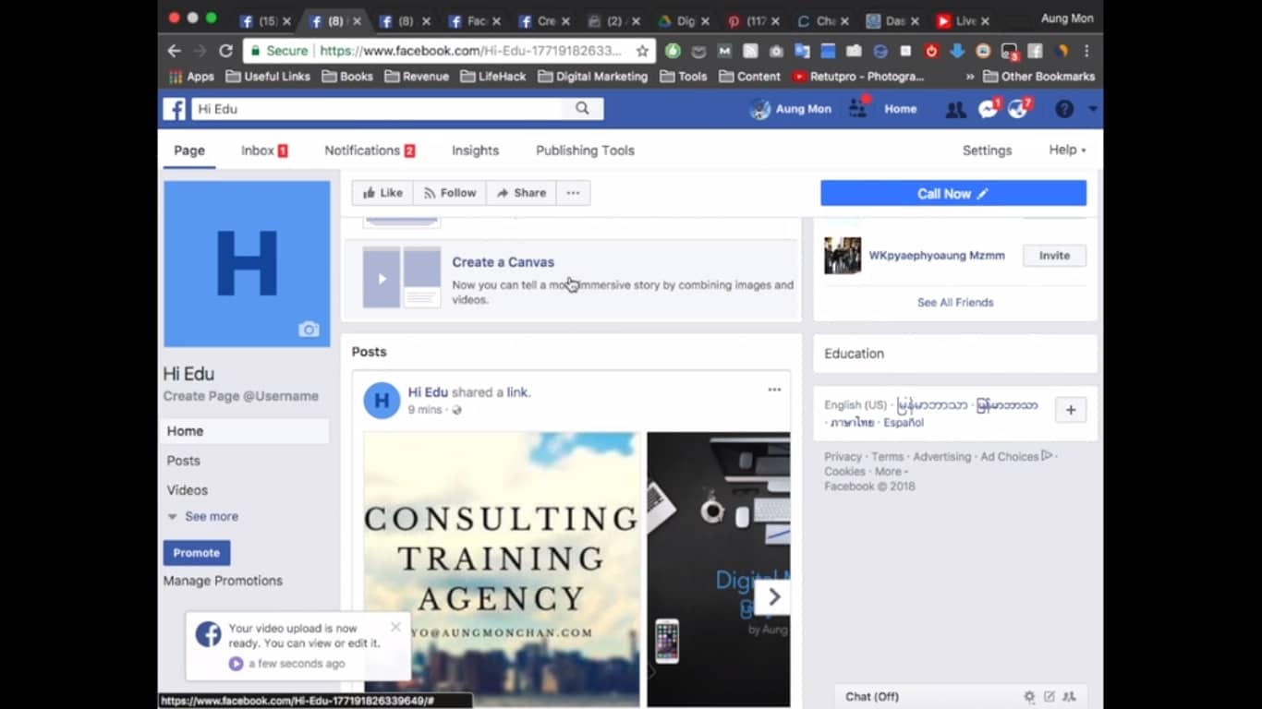Open the Create a Canvas link
1262x709 pixels.
[x=503, y=262]
